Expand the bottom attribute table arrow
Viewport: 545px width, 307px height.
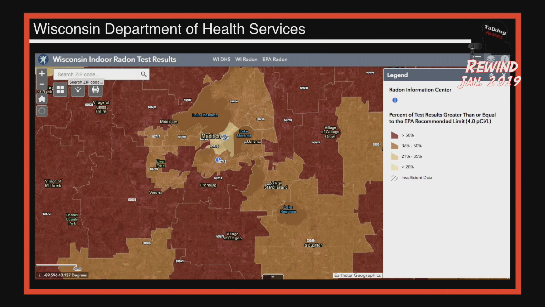click(x=272, y=277)
